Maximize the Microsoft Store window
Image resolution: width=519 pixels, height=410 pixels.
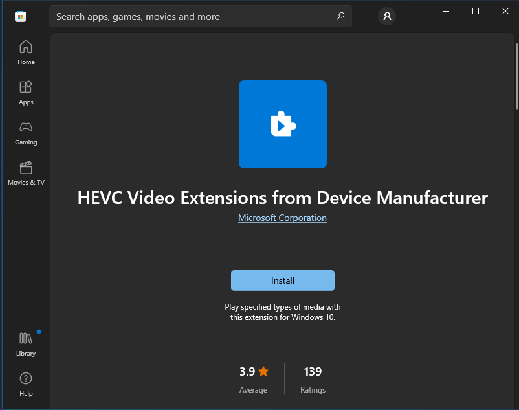point(476,11)
